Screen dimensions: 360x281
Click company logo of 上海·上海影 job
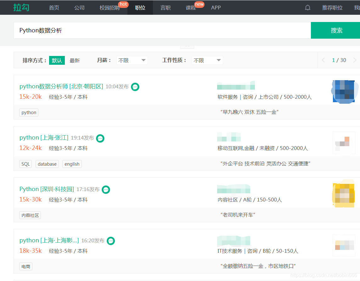(x=344, y=245)
